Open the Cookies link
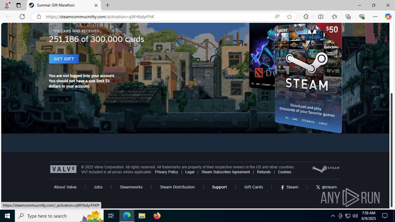 point(285,172)
